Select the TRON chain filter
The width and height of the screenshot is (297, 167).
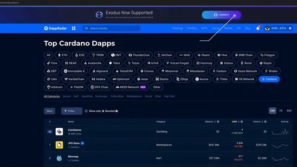tap(98, 55)
